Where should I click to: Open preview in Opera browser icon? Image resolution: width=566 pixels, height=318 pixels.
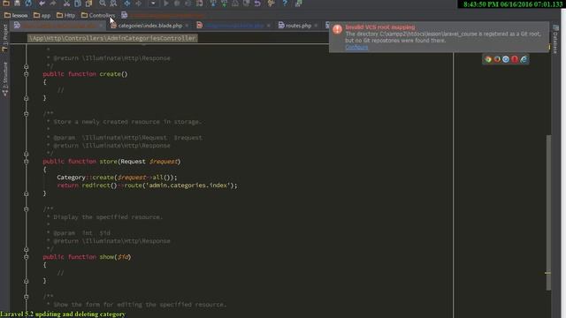point(515,59)
